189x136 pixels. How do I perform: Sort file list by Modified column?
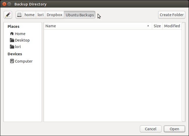coord(172,26)
